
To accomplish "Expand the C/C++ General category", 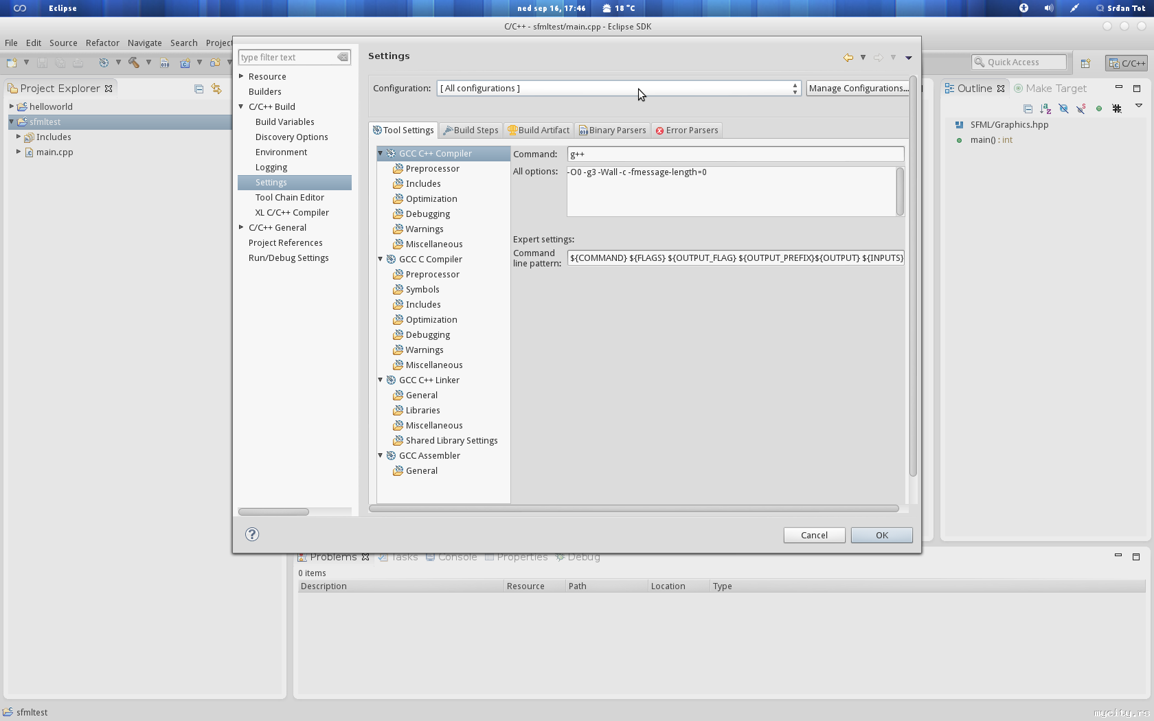I will (241, 227).
